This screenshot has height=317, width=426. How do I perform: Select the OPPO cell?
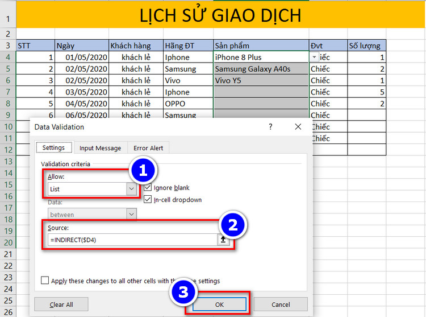188,104
